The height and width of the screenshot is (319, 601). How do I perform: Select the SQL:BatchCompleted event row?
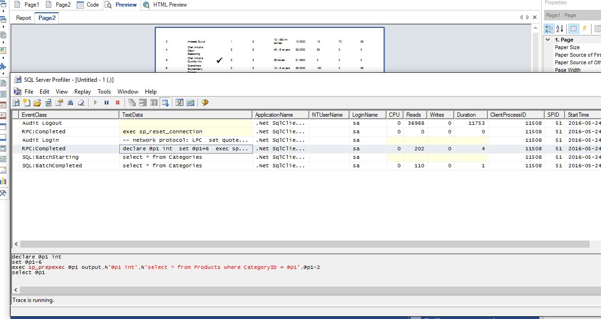pos(306,165)
